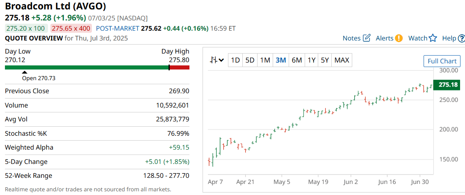Click the Weighted Alpha value +59.15
This screenshot has width=465, height=195.
[x=180, y=148]
